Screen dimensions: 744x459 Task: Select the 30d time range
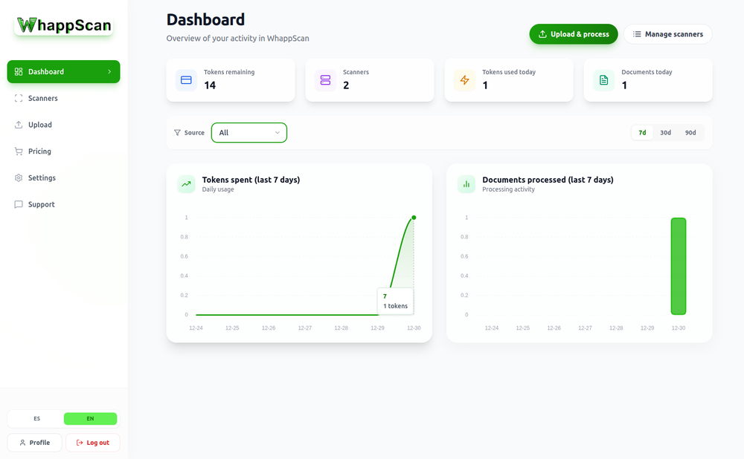tap(665, 133)
